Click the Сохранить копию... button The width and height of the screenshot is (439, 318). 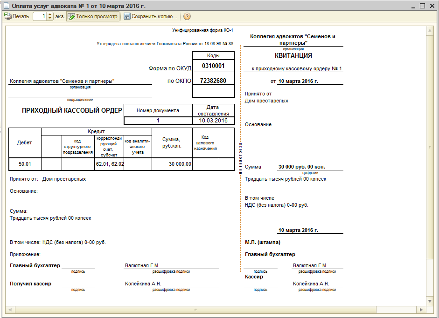[151, 16]
